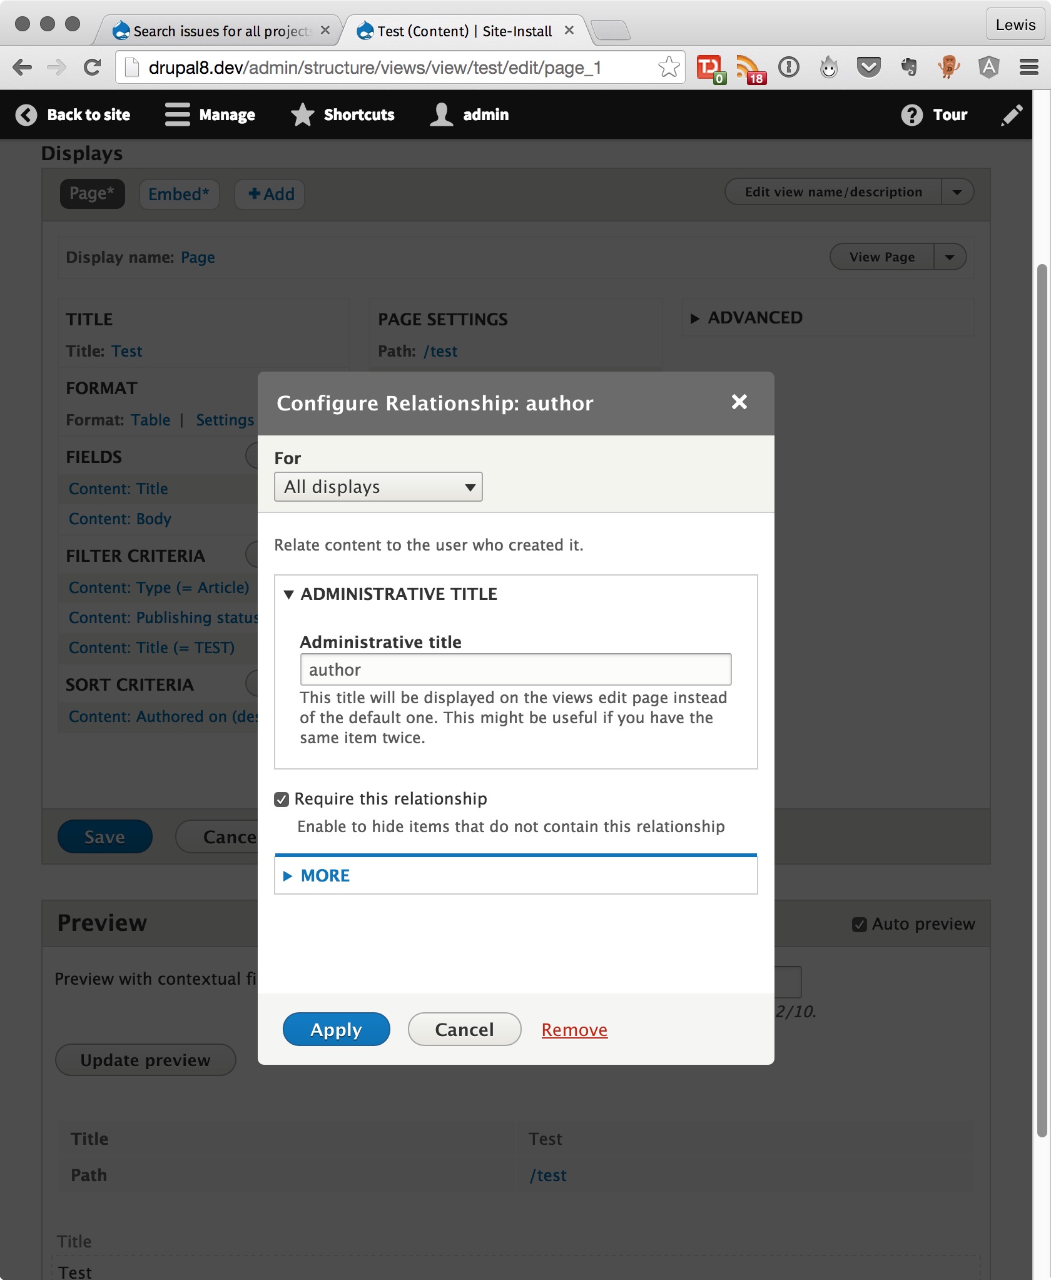Open the admin user account menu

(x=470, y=114)
